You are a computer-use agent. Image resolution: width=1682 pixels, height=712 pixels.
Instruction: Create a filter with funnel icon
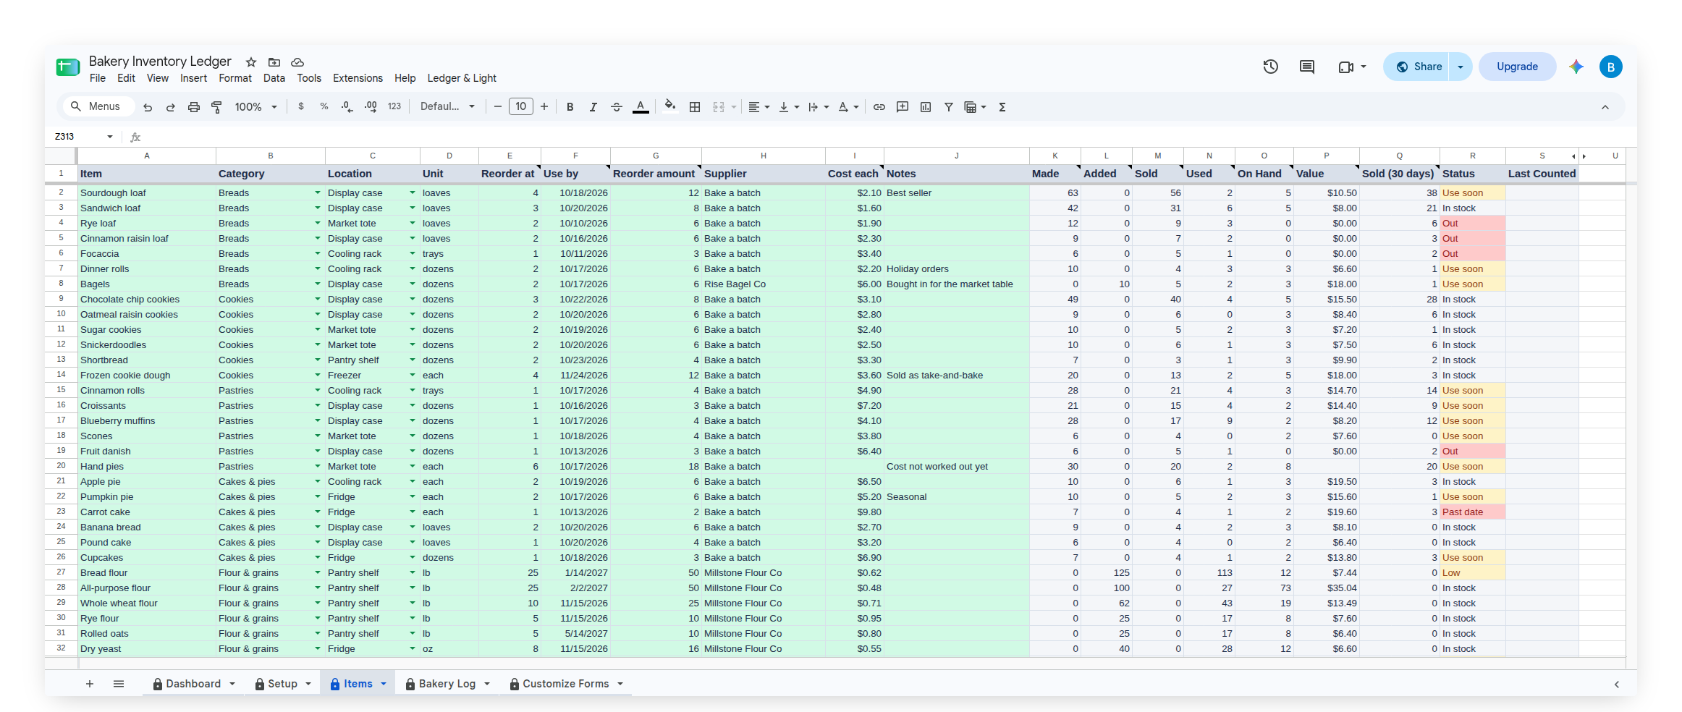949,107
